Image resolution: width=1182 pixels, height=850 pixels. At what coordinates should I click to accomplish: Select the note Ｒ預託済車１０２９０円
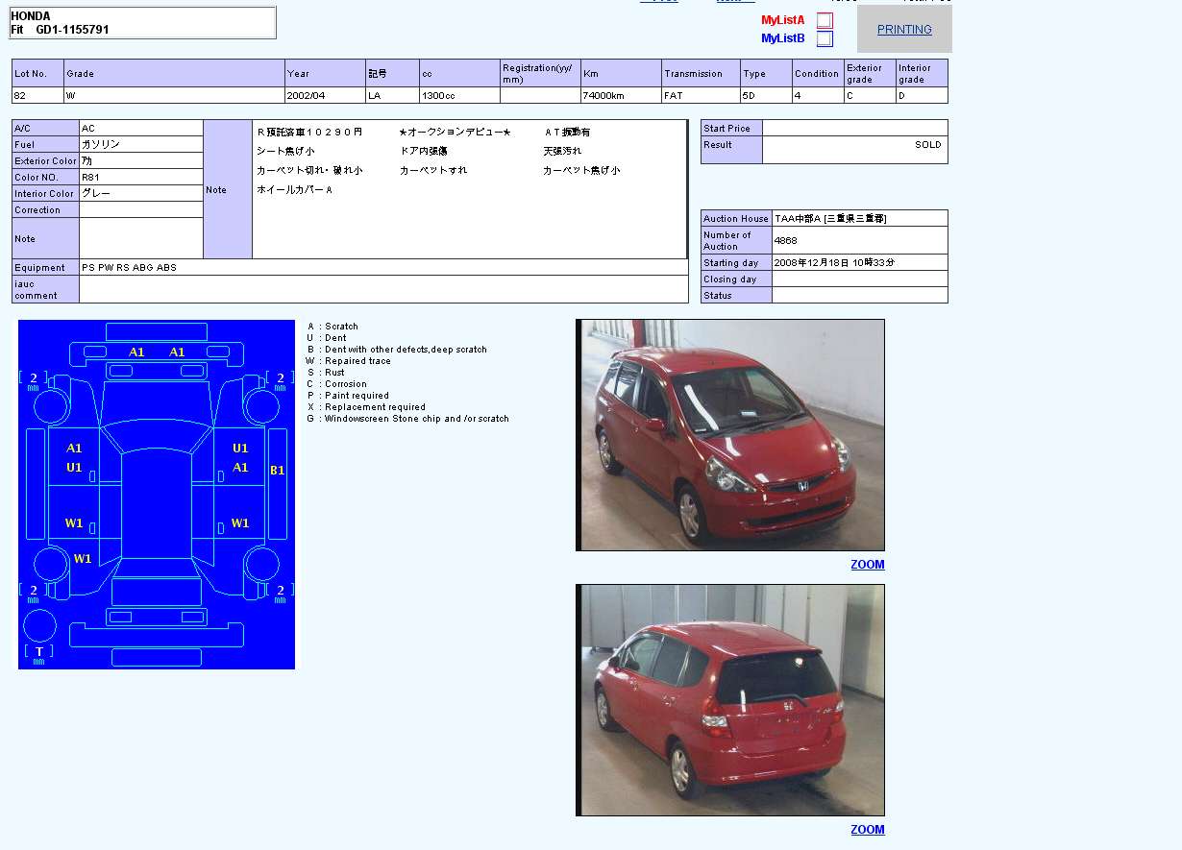click(309, 132)
